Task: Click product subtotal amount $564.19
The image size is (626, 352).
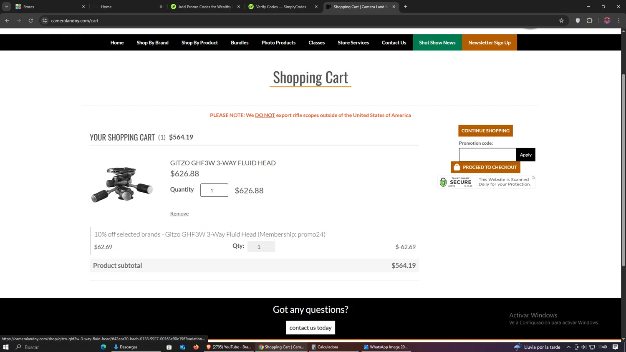Action: [x=404, y=266]
